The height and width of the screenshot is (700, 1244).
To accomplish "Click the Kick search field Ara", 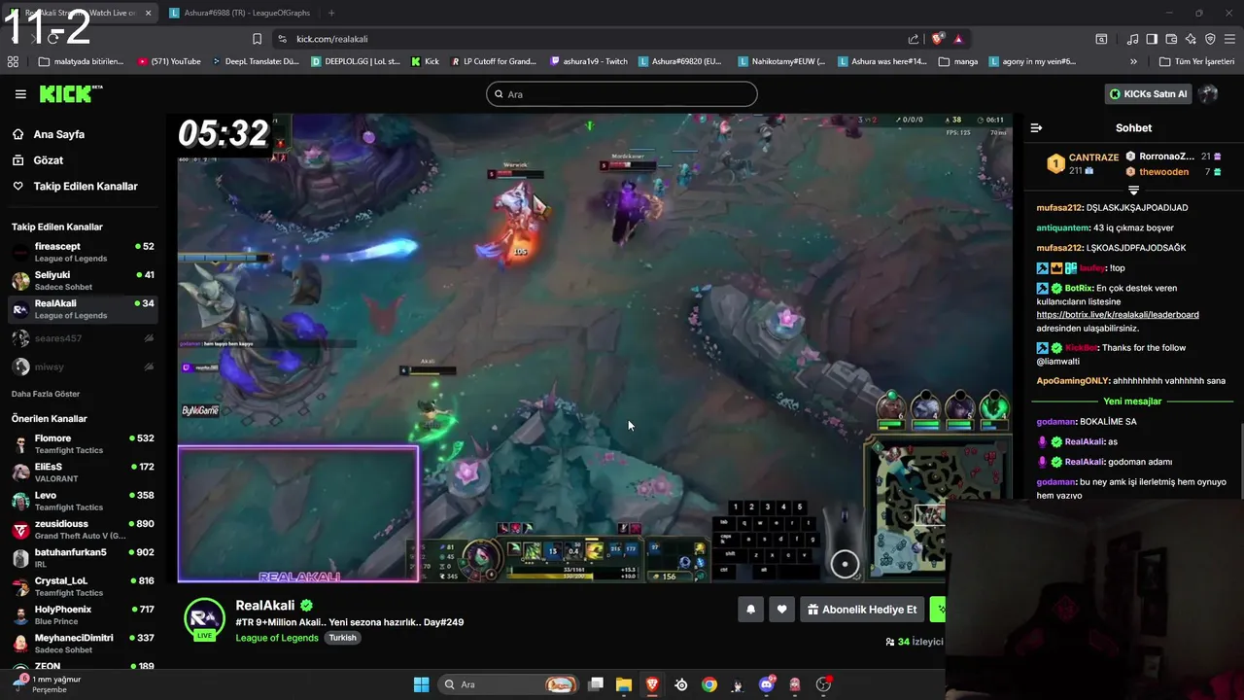I will (622, 94).
